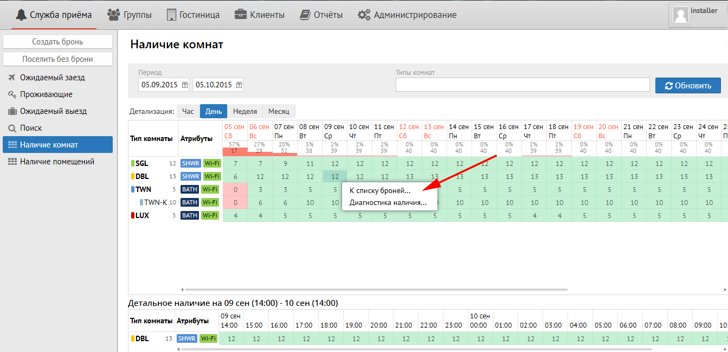Click the horizontal scrollbar under availability grid

374,290
